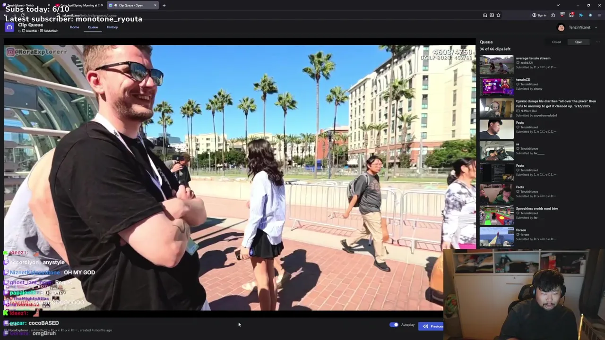Minimize the browser window
This screenshot has width=605, height=340.
point(578,5)
